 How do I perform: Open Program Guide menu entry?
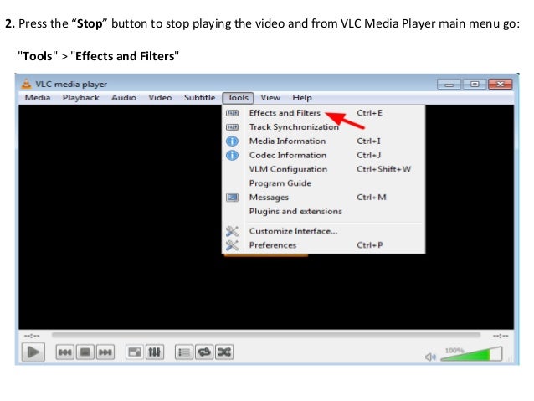tap(323, 183)
